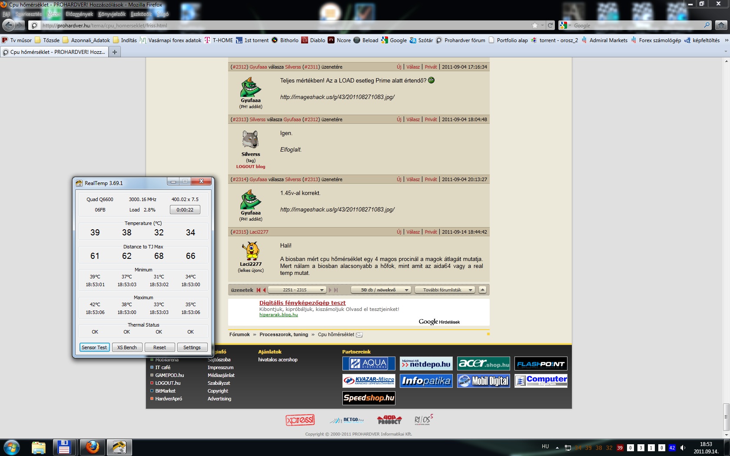Viewport: 730px width, 456px height.
Task: Click Privát on post #2312
Action: click(x=431, y=67)
